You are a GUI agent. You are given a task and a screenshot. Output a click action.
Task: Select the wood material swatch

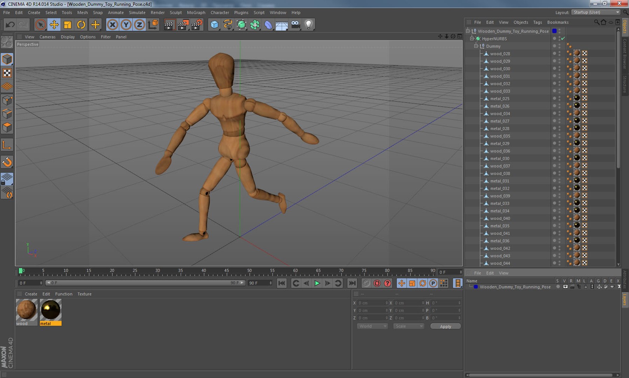click(x=27, y=312)
